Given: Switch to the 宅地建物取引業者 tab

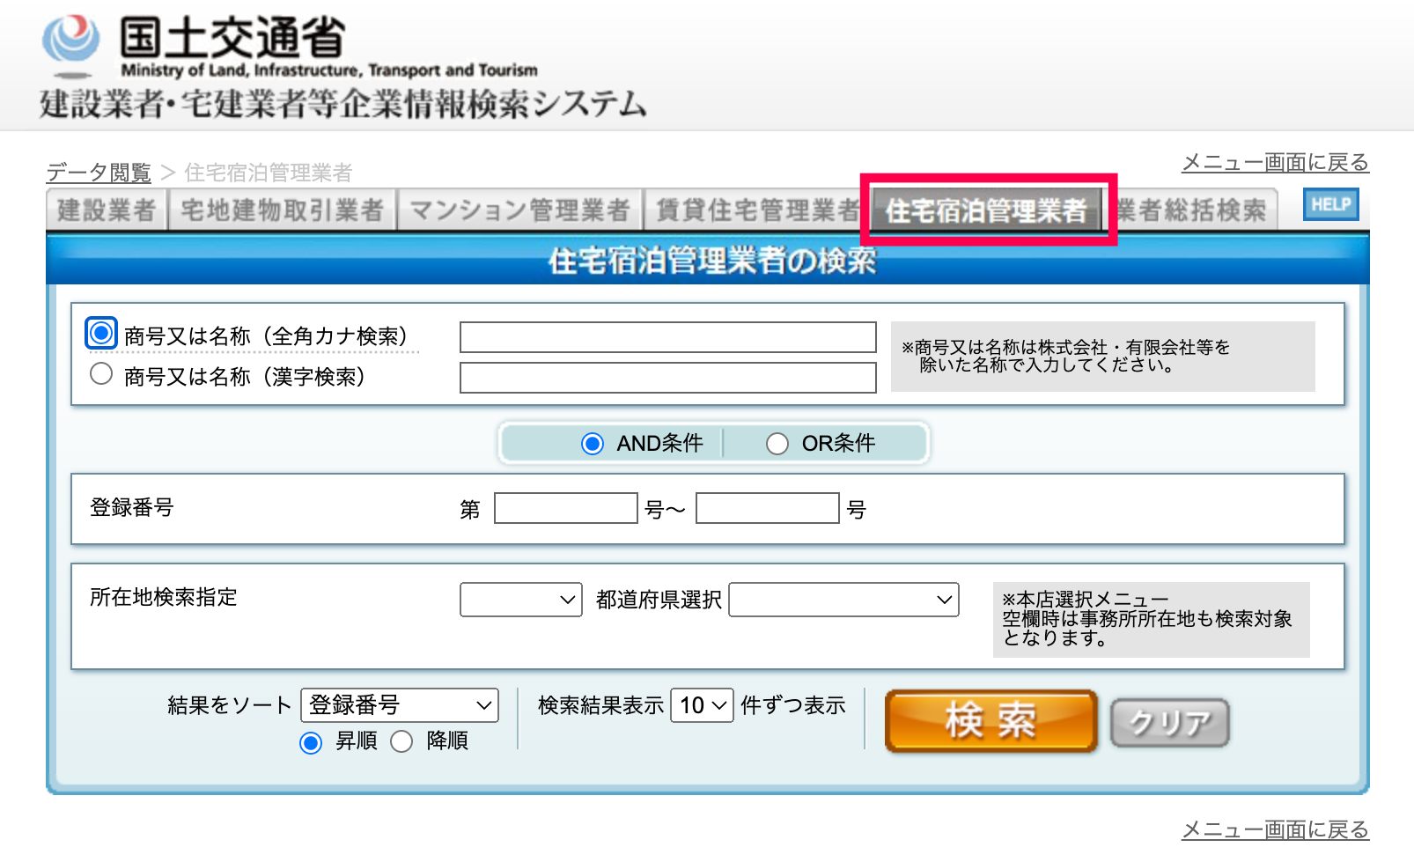Looking at the screenshot, I should coord(282,210).
